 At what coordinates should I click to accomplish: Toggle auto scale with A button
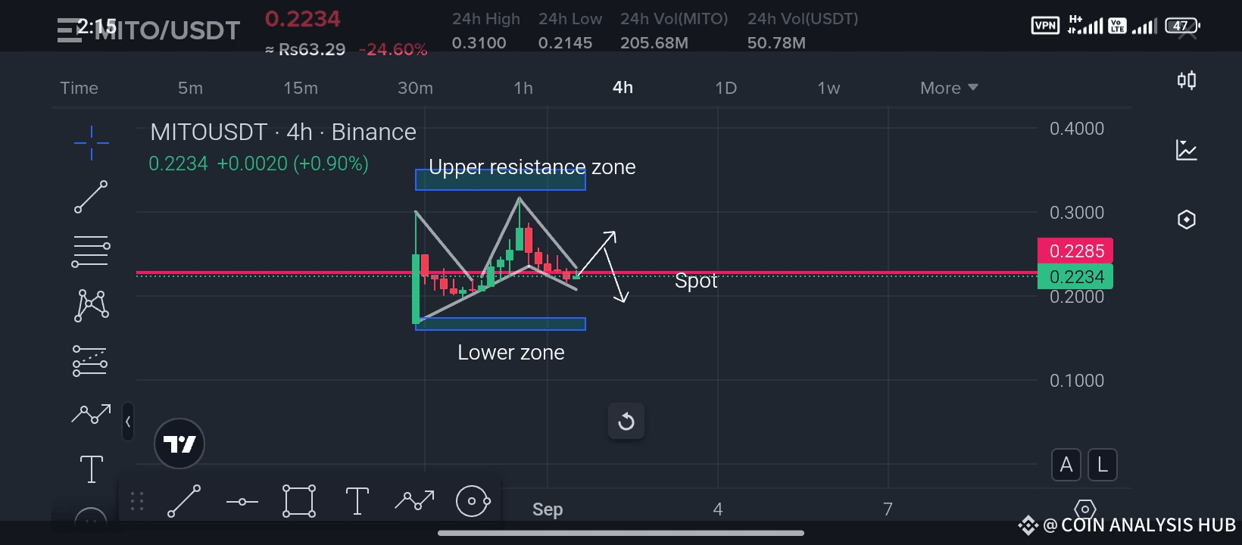[x=1066, y=465]
